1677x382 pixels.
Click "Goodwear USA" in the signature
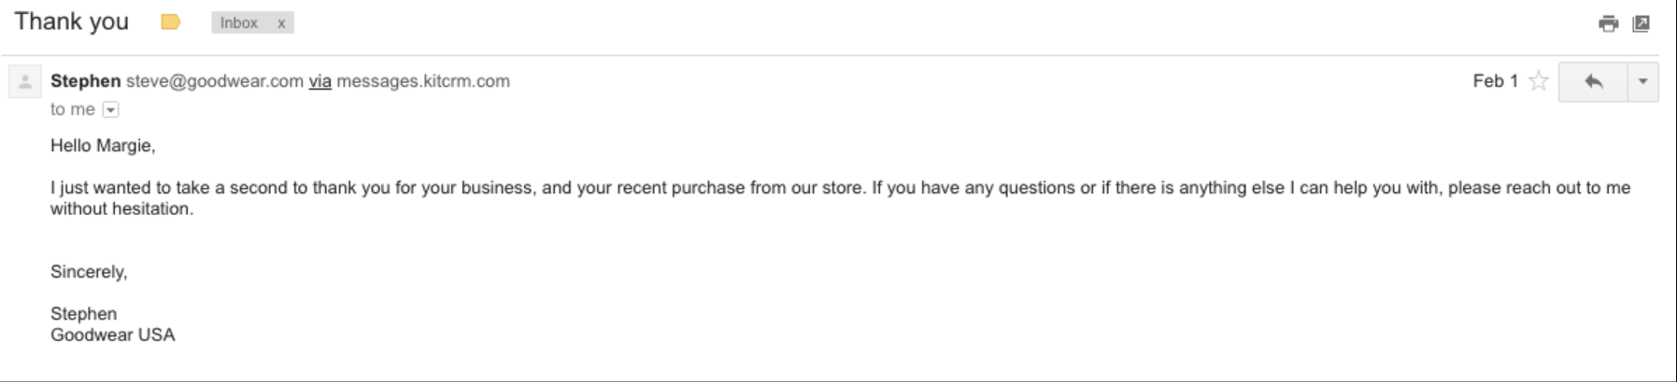(113, 335)
